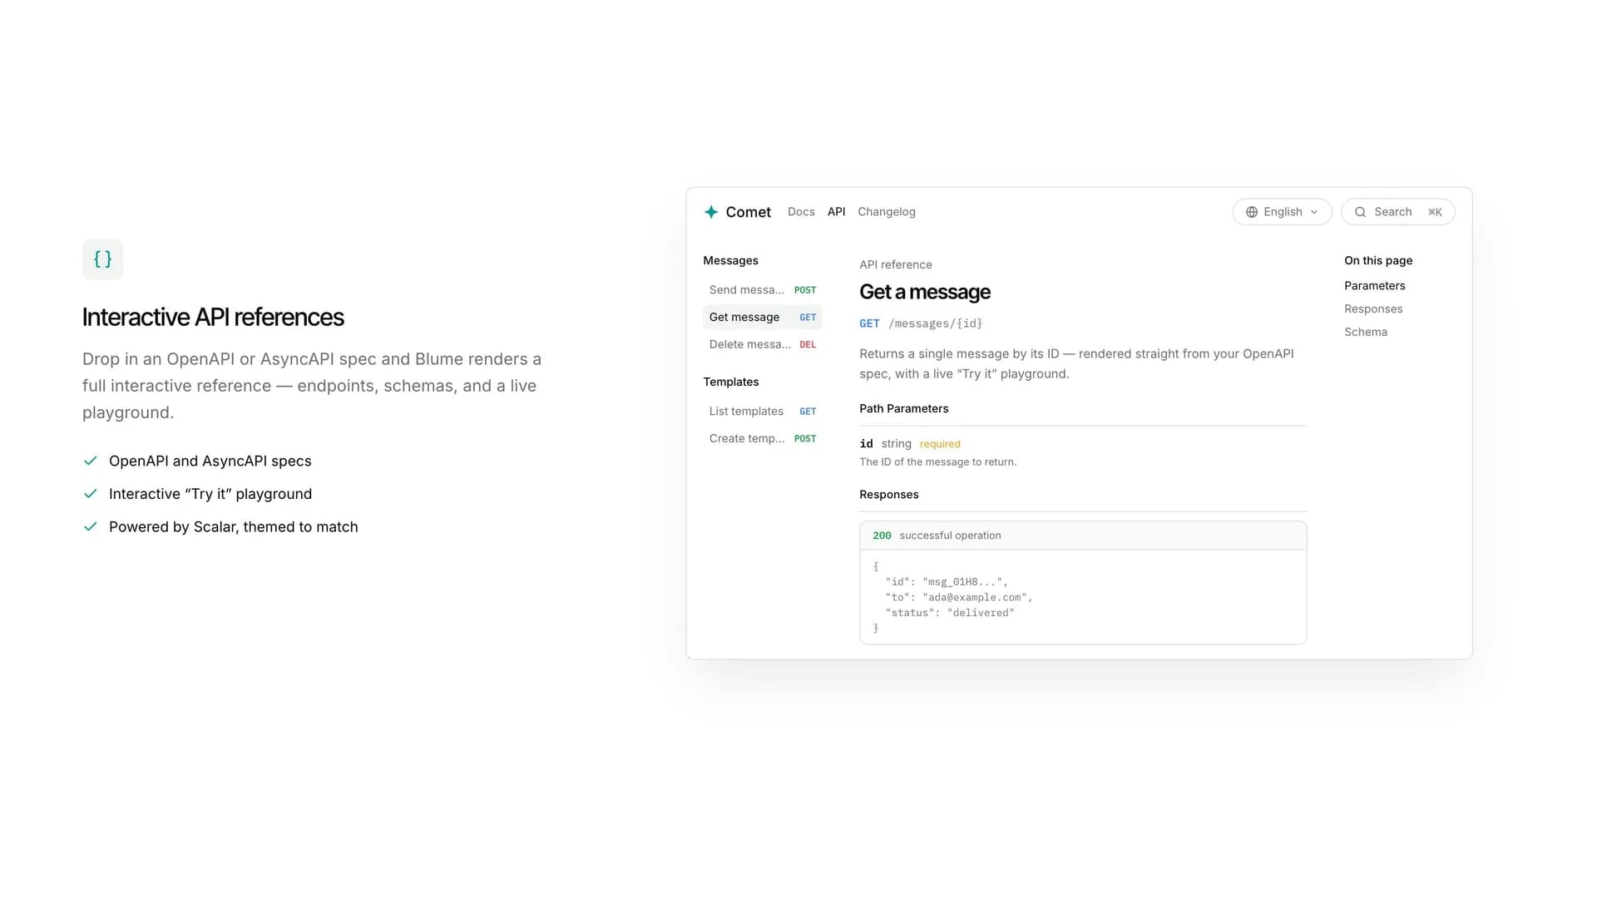Viewport: 1597px width, 898px height.
Task: Select Delete message endpoint
Action: pos(762,344)
